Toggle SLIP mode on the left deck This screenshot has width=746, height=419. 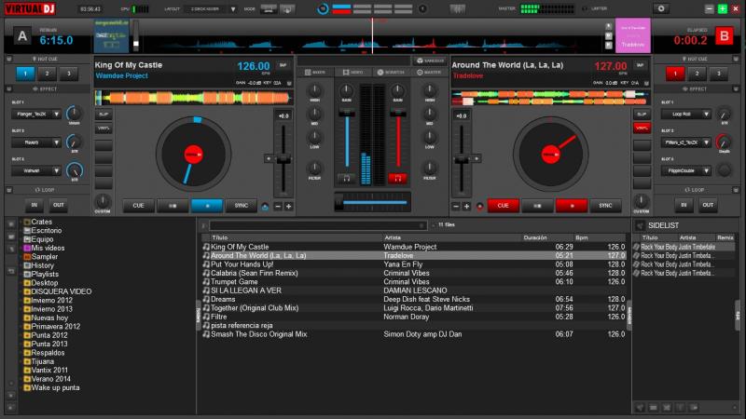tap(104, 114)
